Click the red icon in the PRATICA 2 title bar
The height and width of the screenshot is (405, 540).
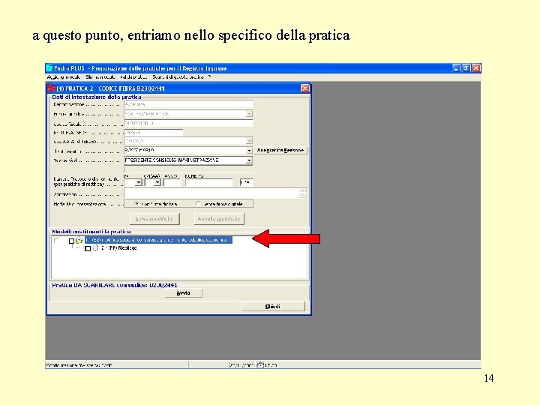point(51,88)
